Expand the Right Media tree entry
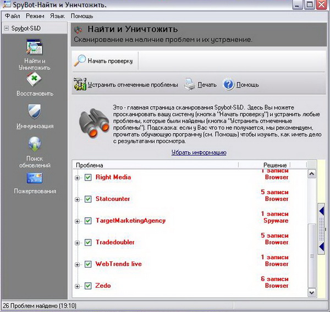The image size is (330, 312). pyautogui.click(x=77, y=178)
